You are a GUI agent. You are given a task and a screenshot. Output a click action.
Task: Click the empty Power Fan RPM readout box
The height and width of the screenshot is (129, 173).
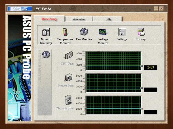(x=151, y=90)
